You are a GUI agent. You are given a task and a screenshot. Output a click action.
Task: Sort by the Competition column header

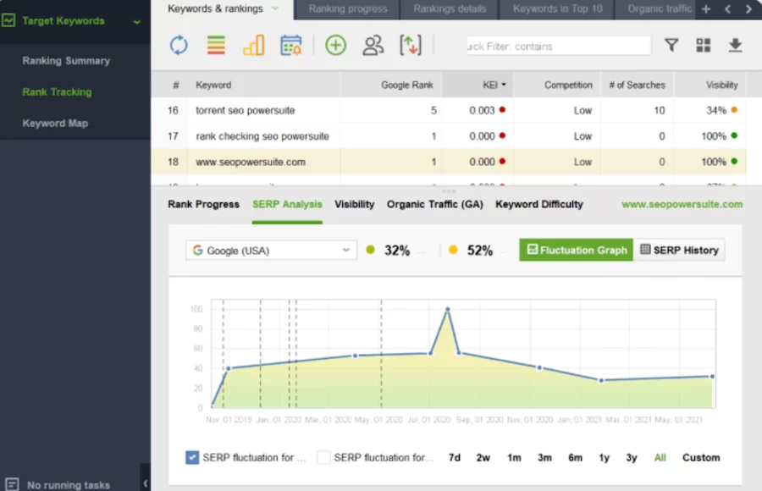coord(557,85)
